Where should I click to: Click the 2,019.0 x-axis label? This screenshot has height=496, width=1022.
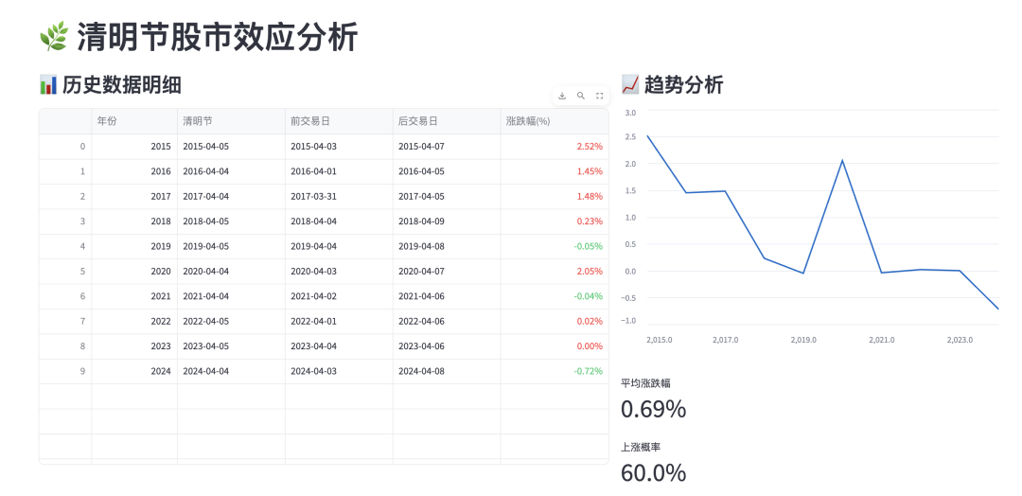[803, 340]
